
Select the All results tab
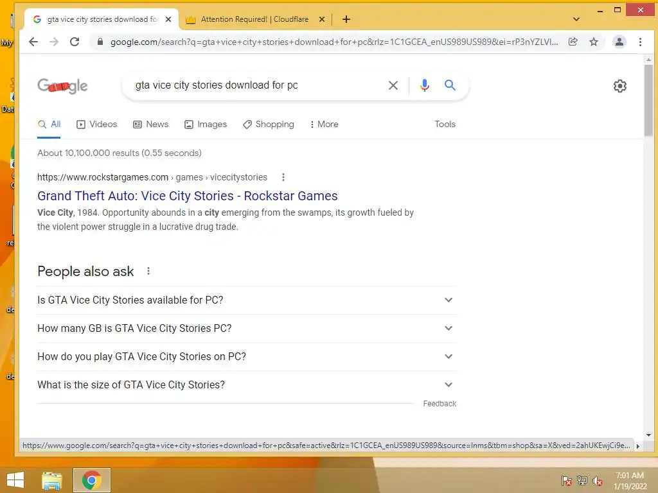point(49,124)
